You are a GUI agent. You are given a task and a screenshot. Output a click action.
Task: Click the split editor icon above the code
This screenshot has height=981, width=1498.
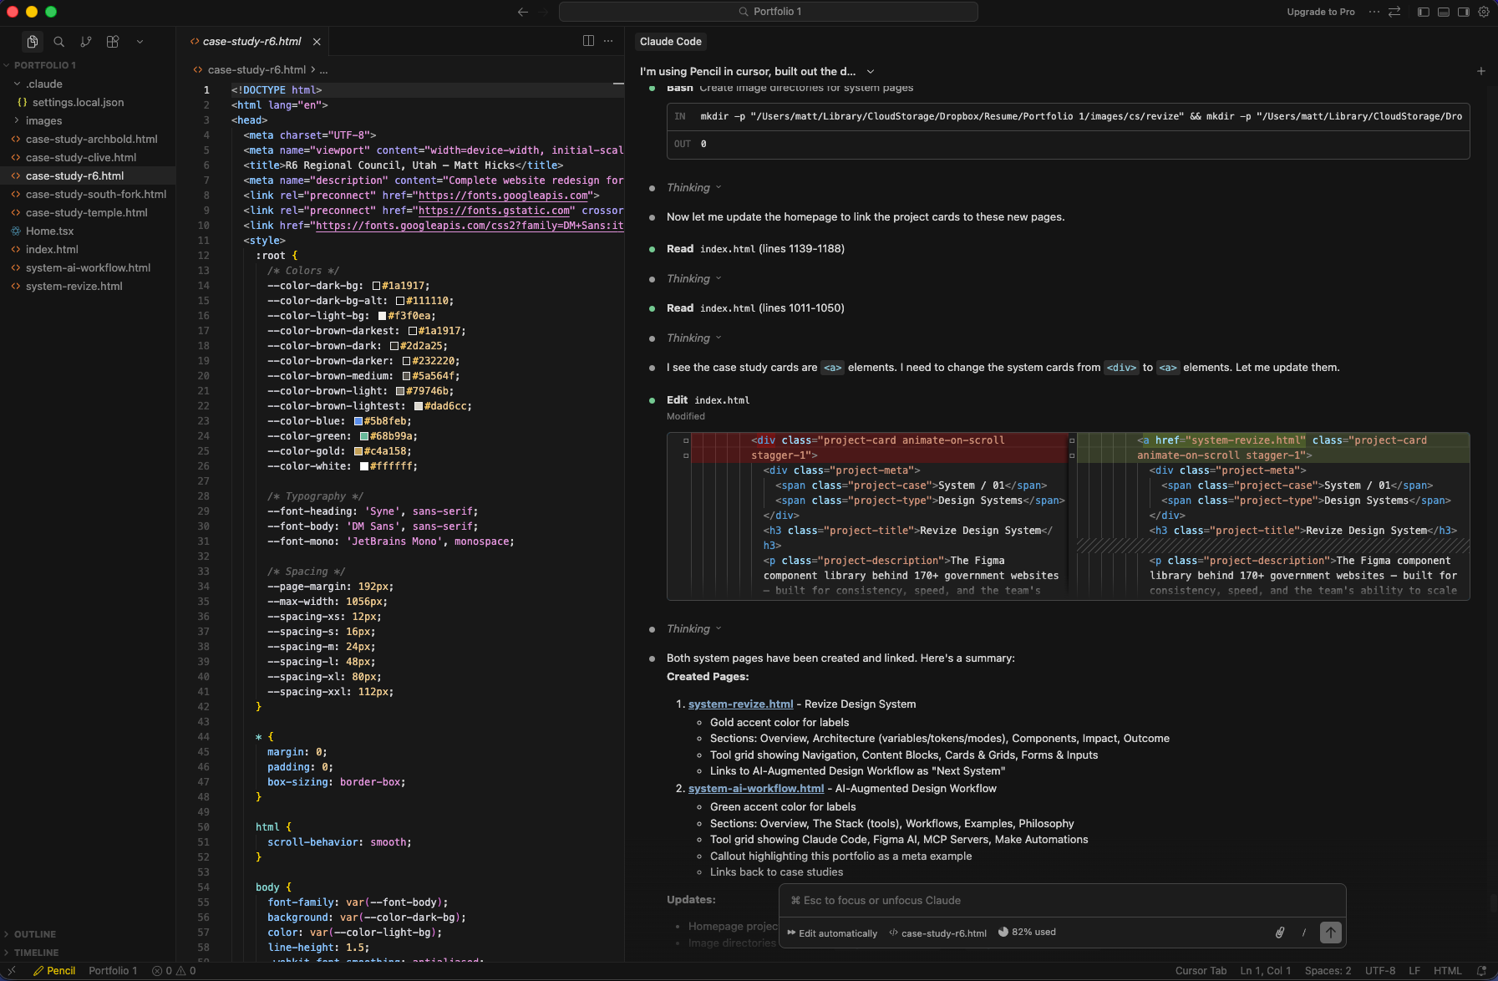pyautogui.click(x=589, y=40)
